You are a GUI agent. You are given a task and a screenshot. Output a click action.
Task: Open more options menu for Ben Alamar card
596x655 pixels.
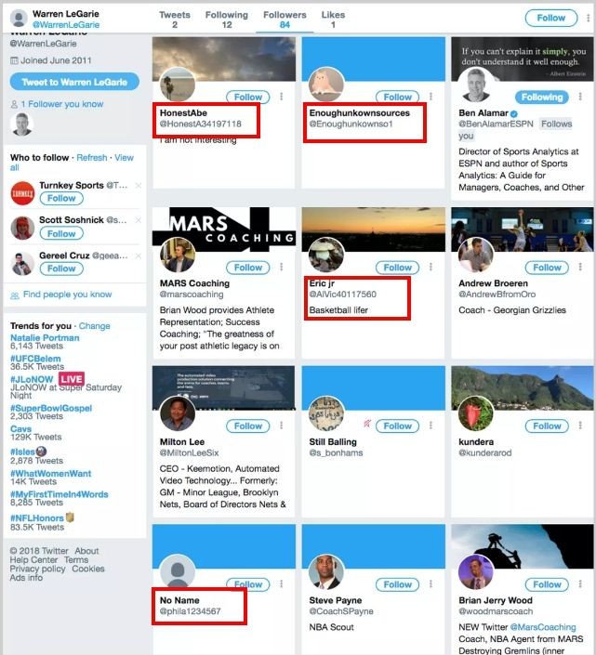[x=580, y=97]
